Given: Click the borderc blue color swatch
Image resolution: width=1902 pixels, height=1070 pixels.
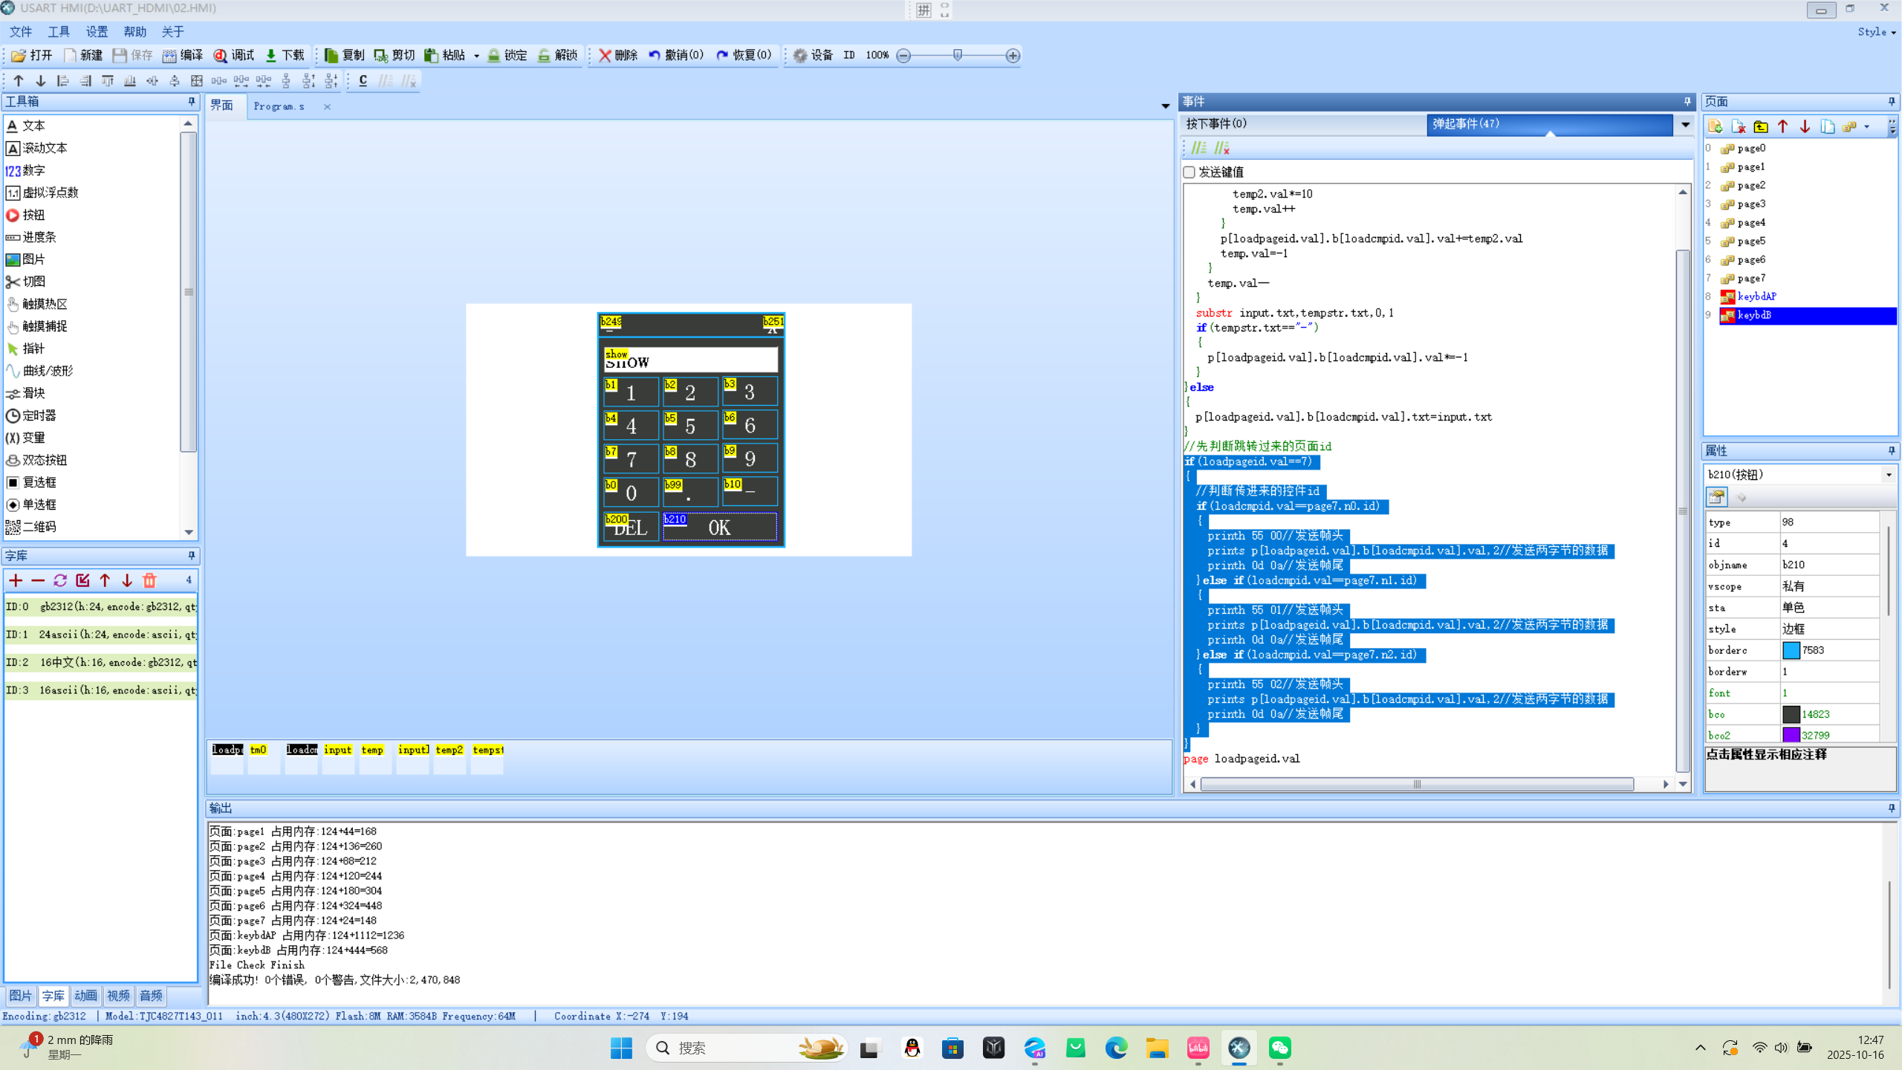Looking at the screenshot, I should 1791,650.
